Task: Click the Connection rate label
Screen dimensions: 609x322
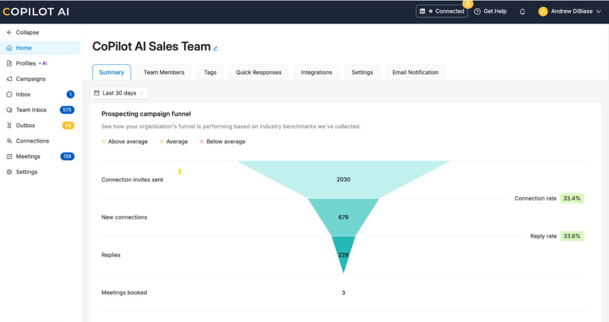Action: (x=535, y=198)
